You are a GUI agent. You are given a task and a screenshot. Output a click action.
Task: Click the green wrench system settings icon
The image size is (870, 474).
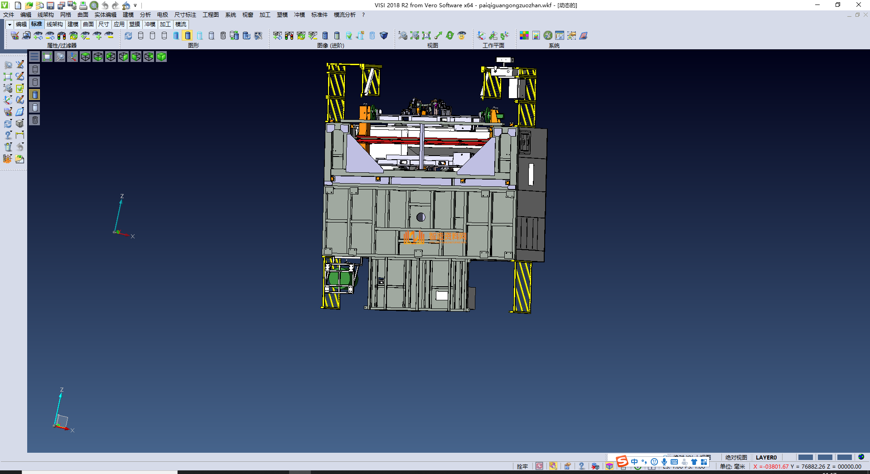[x=548, y=36]
